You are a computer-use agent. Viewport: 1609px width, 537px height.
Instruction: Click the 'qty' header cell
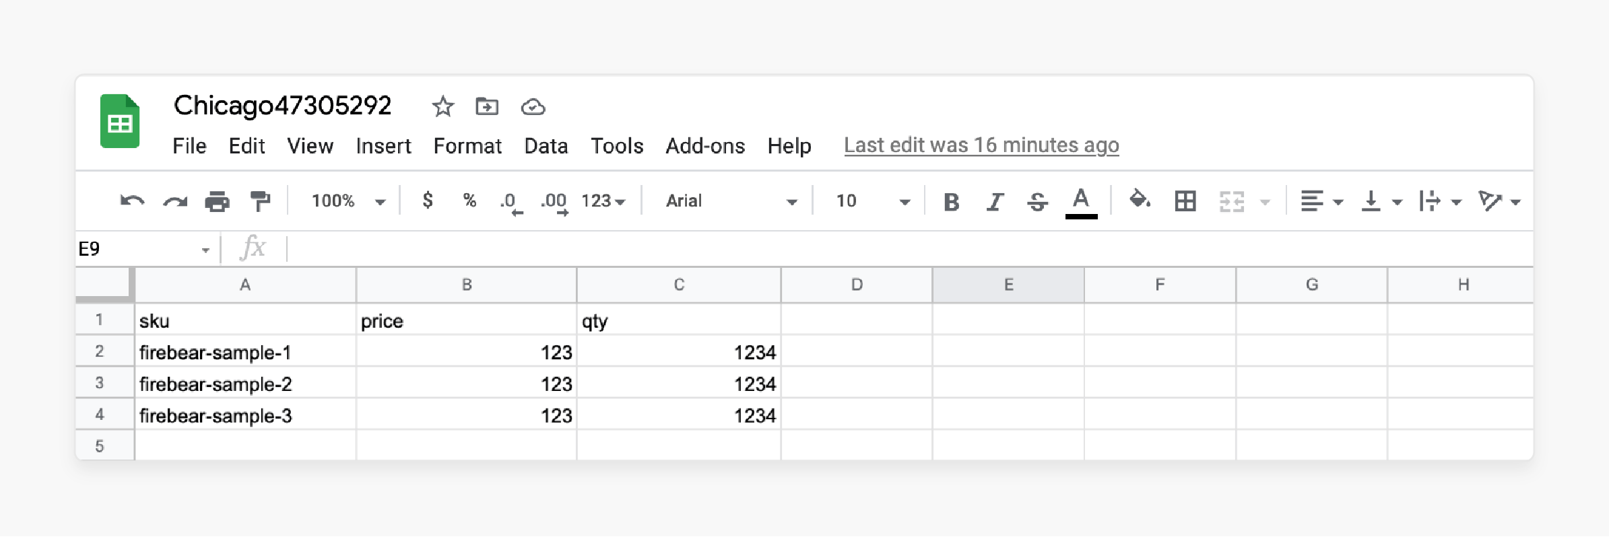pyautogui.click(x=679, y=320)
